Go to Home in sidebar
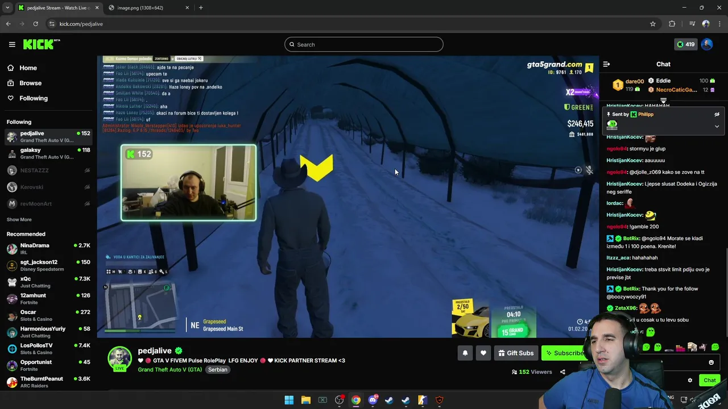Viewport: 728px width, 409px height. 28,68
